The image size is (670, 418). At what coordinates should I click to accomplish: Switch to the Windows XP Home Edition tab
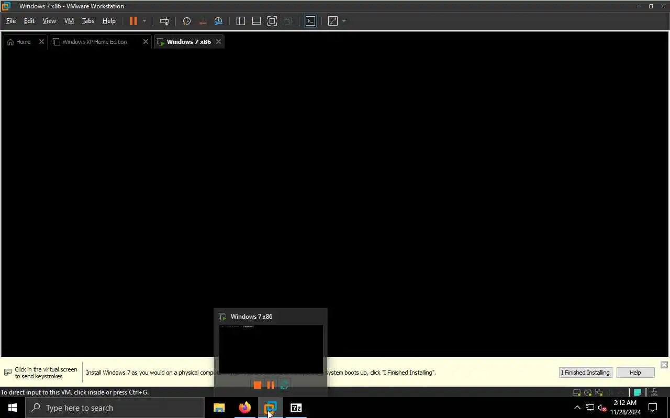pyautogui.click(x=94, y=42)
